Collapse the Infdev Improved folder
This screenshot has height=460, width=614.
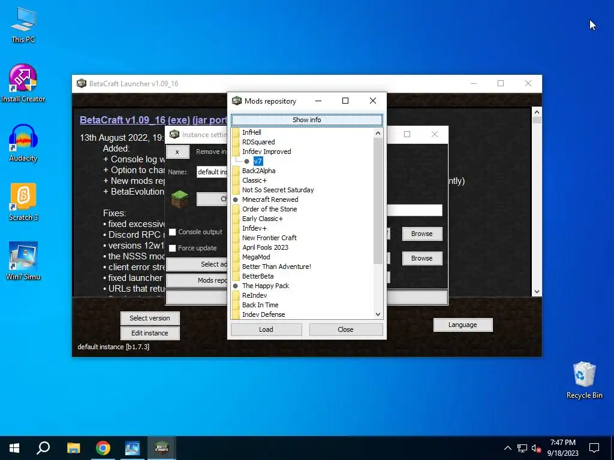coord(236,152)
